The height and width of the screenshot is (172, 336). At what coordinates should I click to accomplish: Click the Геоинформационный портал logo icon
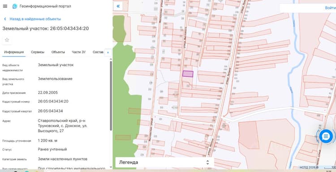point(15,6)
